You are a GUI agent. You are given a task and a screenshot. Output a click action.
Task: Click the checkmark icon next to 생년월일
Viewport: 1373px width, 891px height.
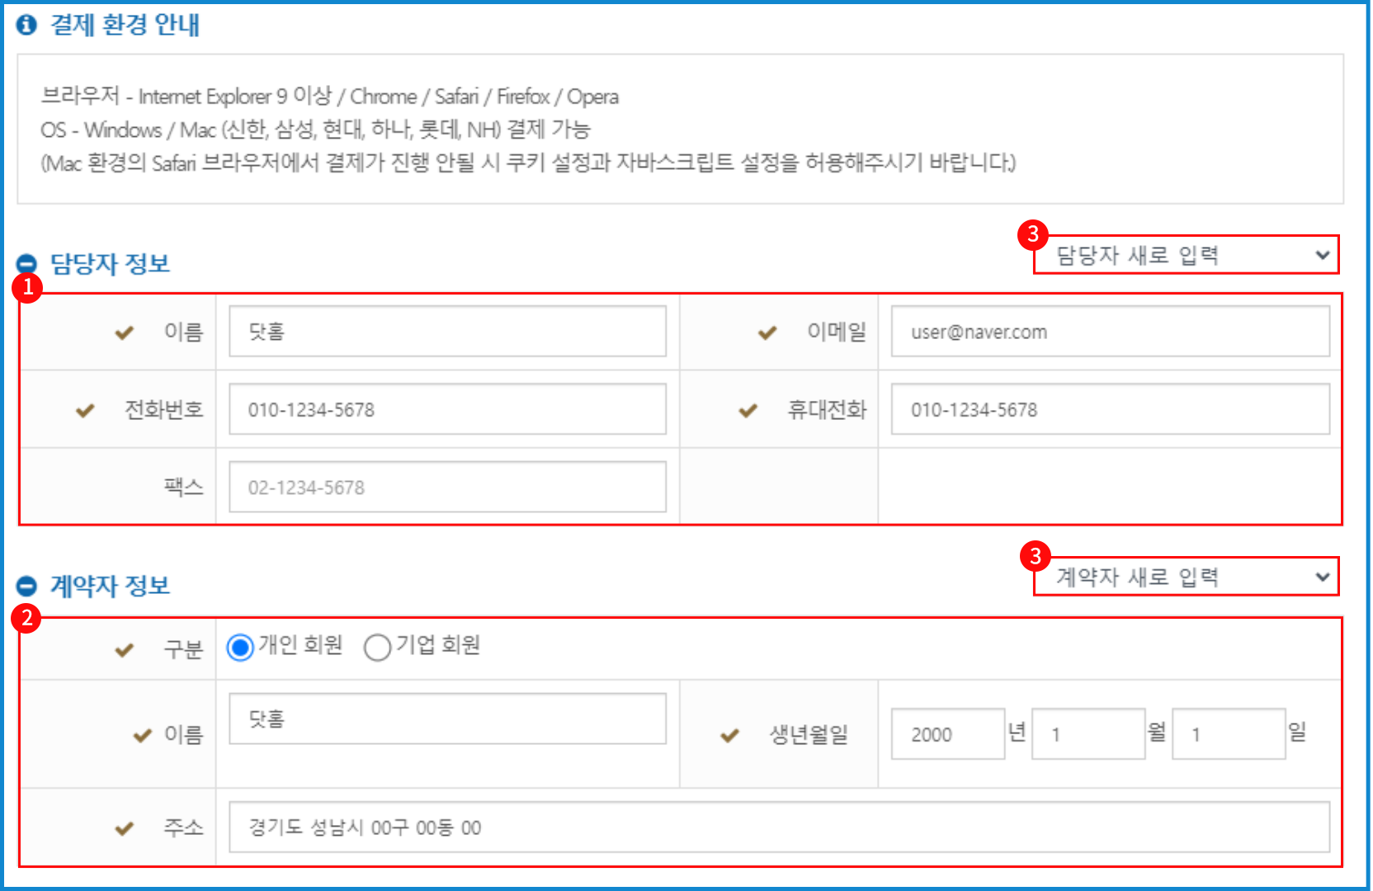coord(729,735)
